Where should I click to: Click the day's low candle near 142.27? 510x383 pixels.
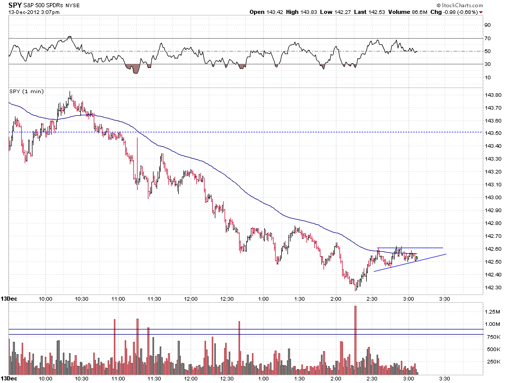pyautogui.click(x=356, y=287)
